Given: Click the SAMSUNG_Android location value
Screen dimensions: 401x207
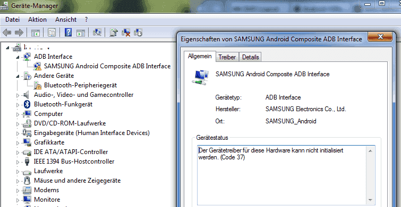Looking at the screenshot, I should pyautogui.click(x=291, y=121).
